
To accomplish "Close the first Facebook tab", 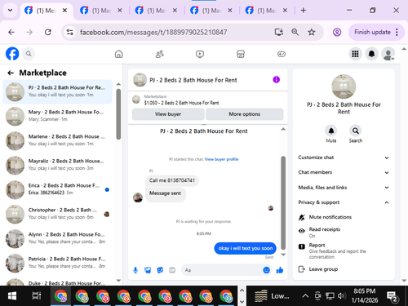I will [64, 11].
